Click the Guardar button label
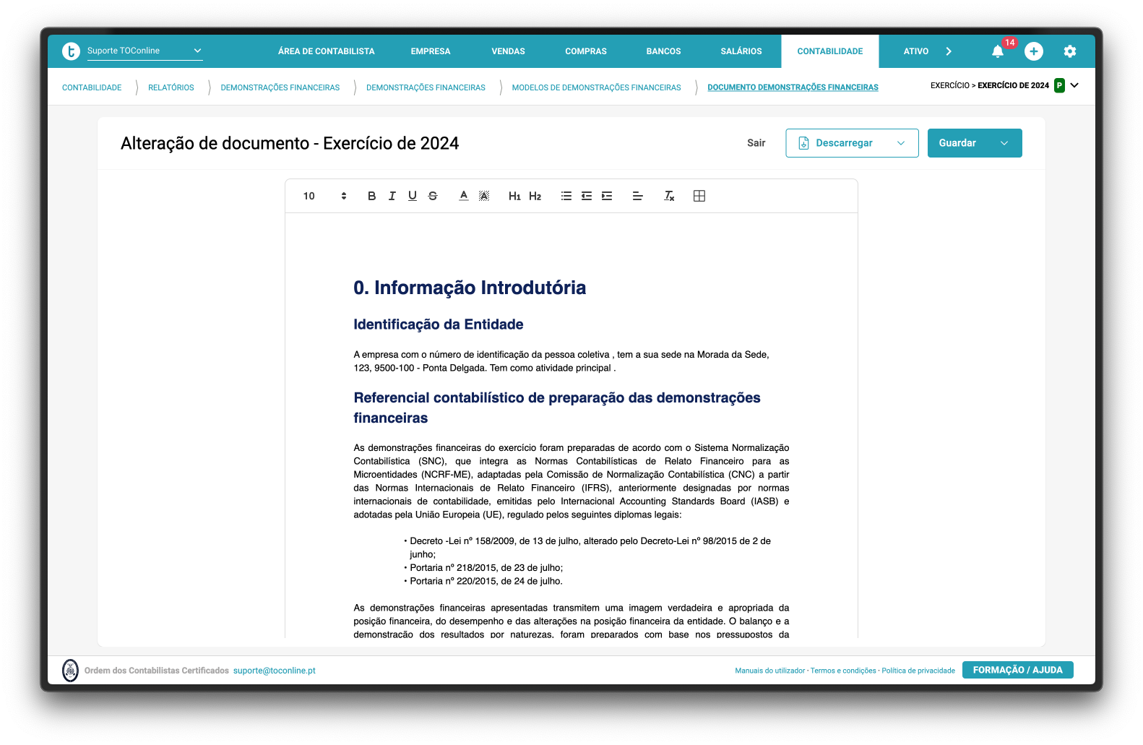Image resolution: width=1143 pixels, height=745 pixels. (957, 143)
